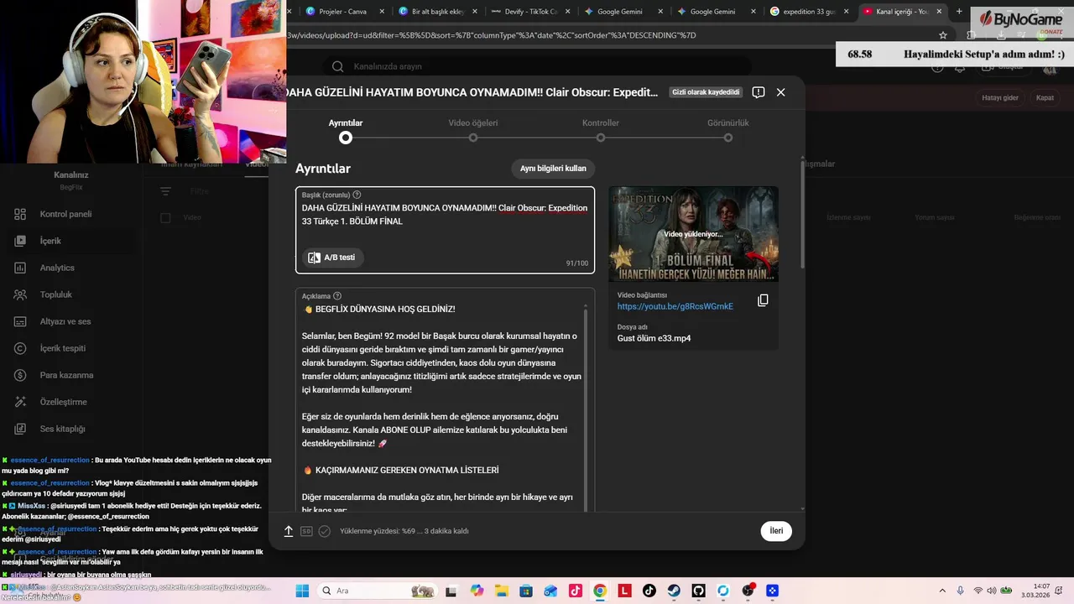Open Altyazı ve ses in sidebar
The image size is (1074, 604).
coord(71,321)
